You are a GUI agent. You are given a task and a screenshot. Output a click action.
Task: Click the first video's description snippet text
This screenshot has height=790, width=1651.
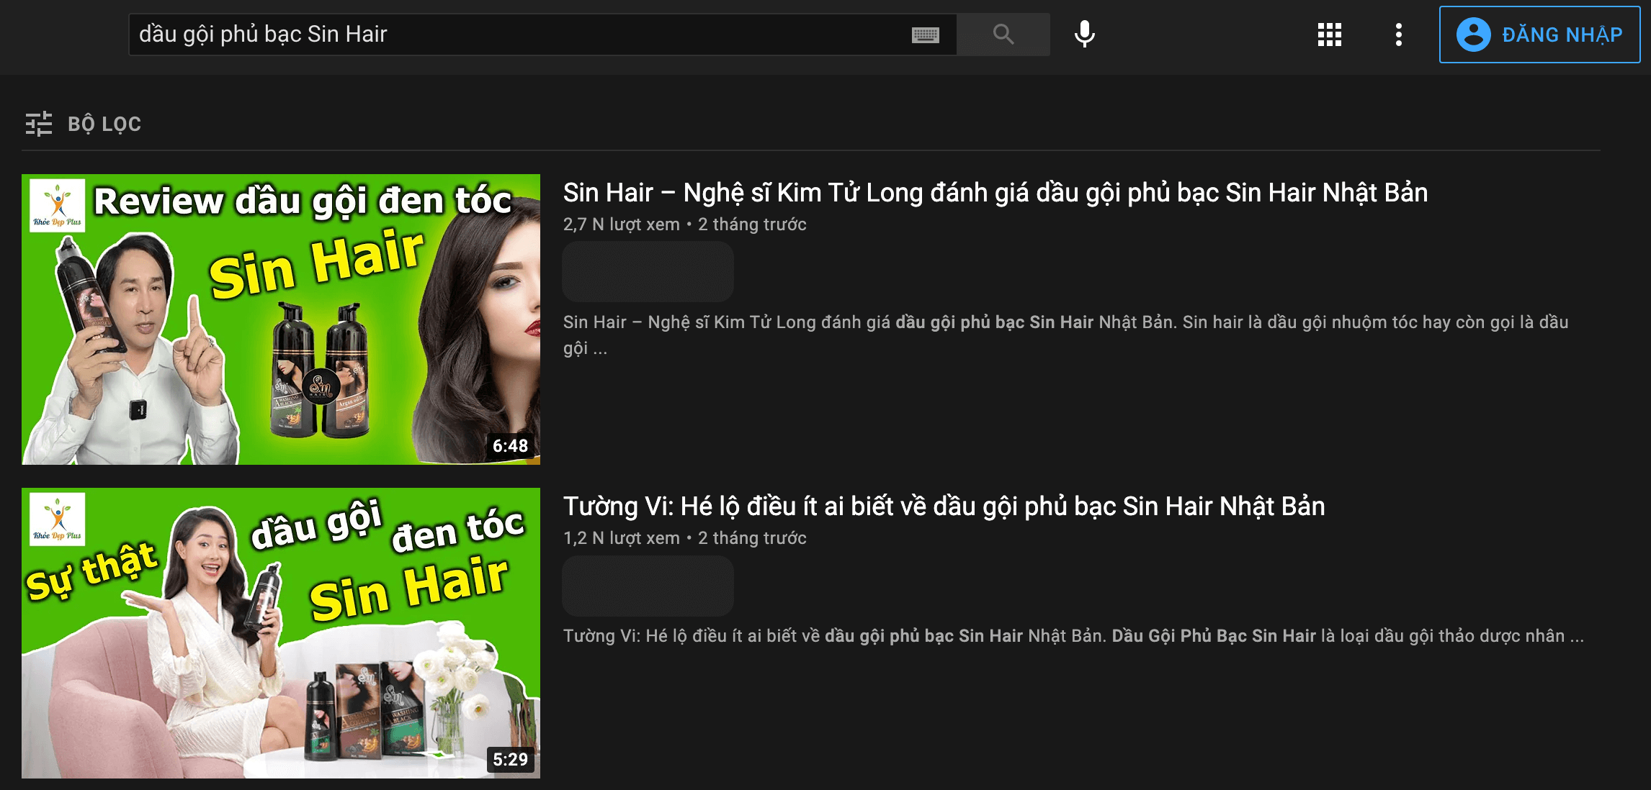[x=1066, y=335]
